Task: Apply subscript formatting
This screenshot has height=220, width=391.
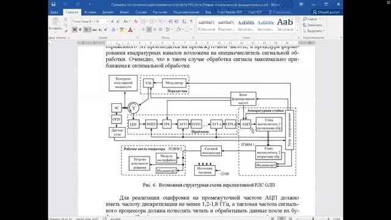Action: click(100, 30)
